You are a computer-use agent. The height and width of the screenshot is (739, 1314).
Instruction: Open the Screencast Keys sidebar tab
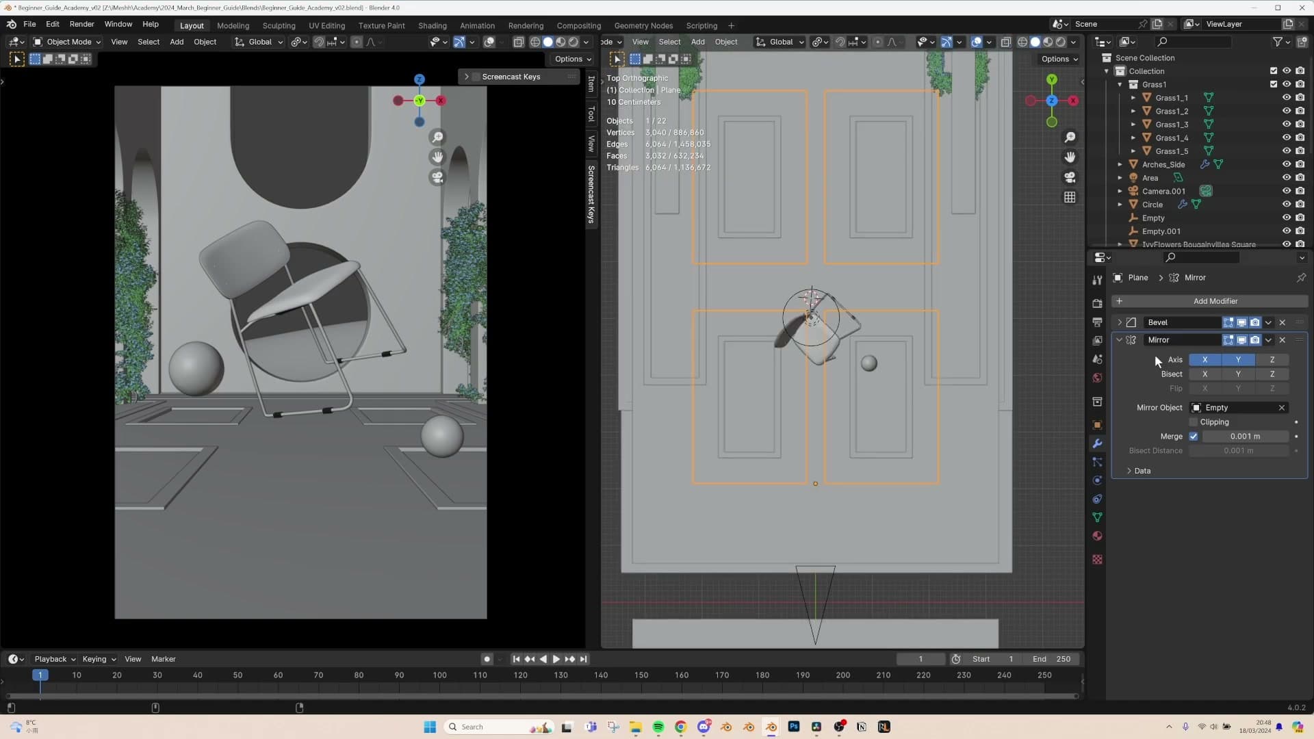pos(591,194)
